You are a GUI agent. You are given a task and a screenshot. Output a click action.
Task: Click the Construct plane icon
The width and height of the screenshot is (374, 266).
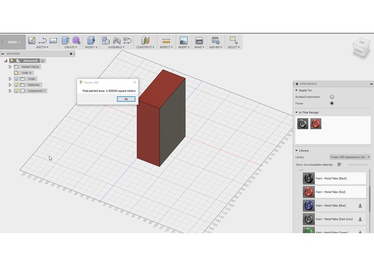pos(145,40)
